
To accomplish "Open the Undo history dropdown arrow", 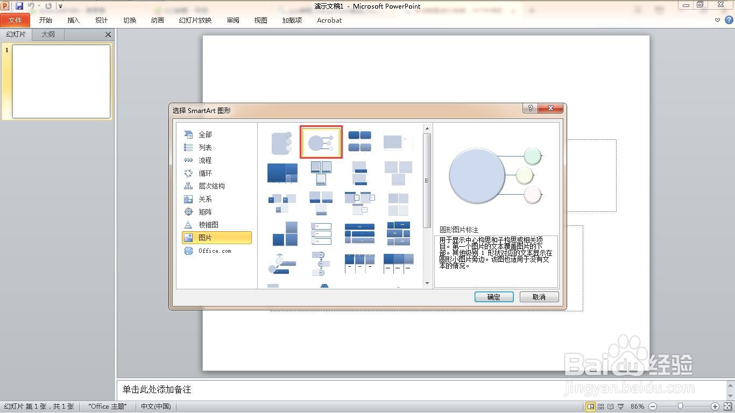I will [x=39, y=6].
